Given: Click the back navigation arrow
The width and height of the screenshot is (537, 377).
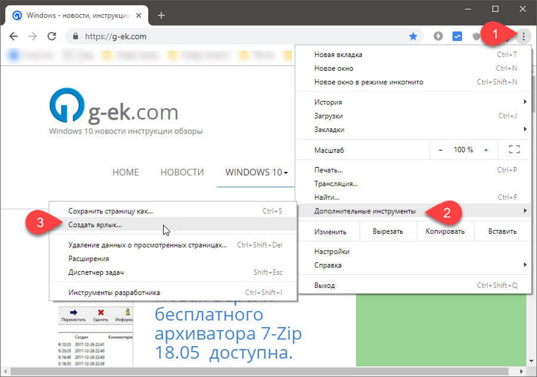Looking at the screenshot, I should [14, 37].
